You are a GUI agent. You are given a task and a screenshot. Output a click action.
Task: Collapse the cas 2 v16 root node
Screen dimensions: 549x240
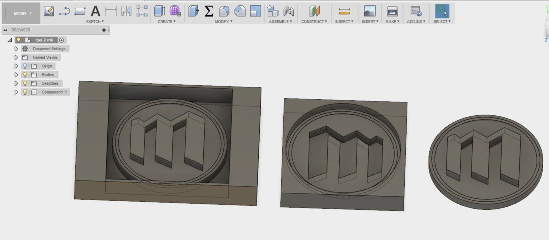(x=10, y=40)
